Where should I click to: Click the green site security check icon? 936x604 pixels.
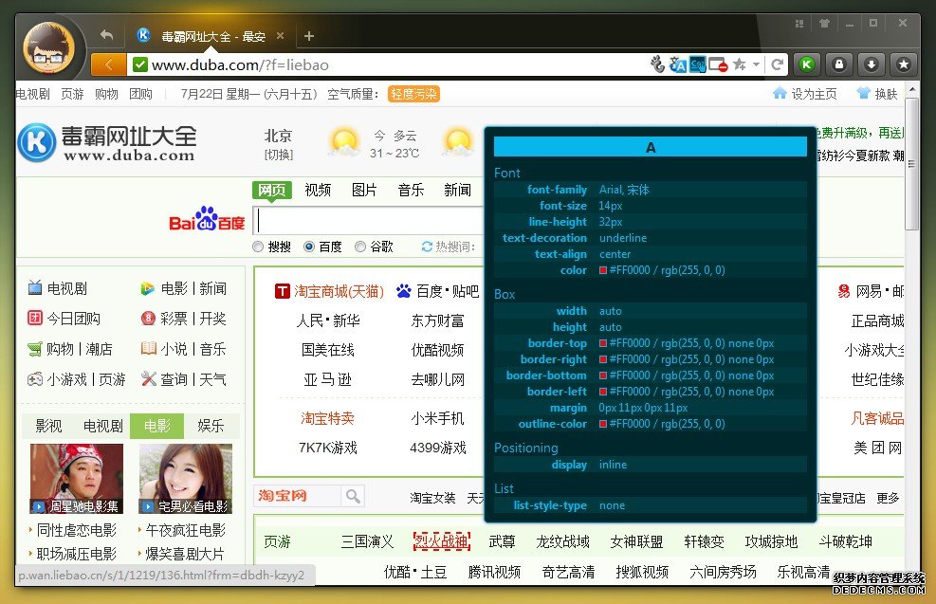[x=140, y=64]
